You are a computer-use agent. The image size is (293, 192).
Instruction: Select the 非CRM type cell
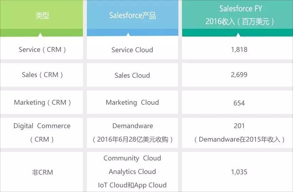42,172
